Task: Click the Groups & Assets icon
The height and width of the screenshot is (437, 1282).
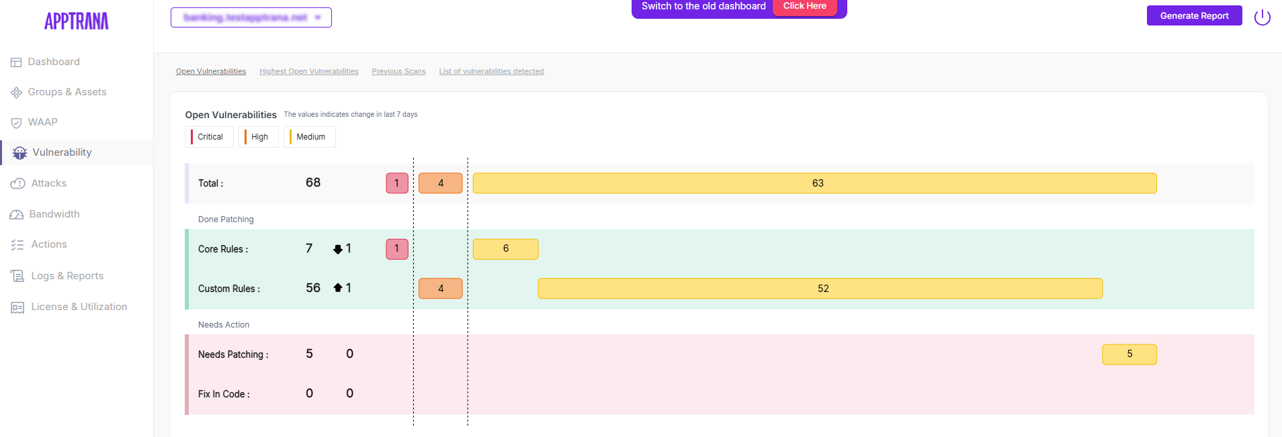Action: tap(16, 93)
